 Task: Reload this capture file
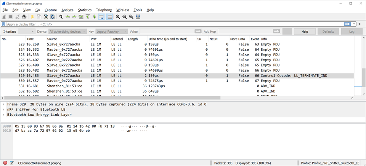(53, 17)
